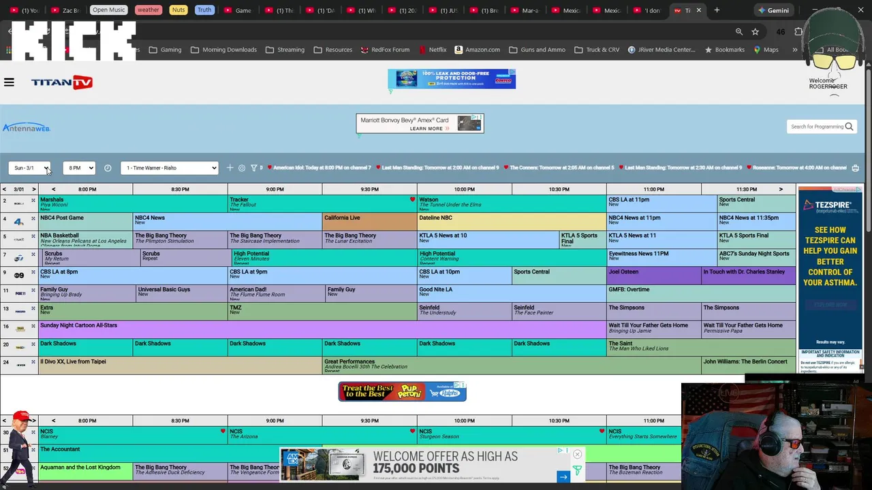
Task: Open the Amazon.com bookmark
Action: click(x=477, y=50)
